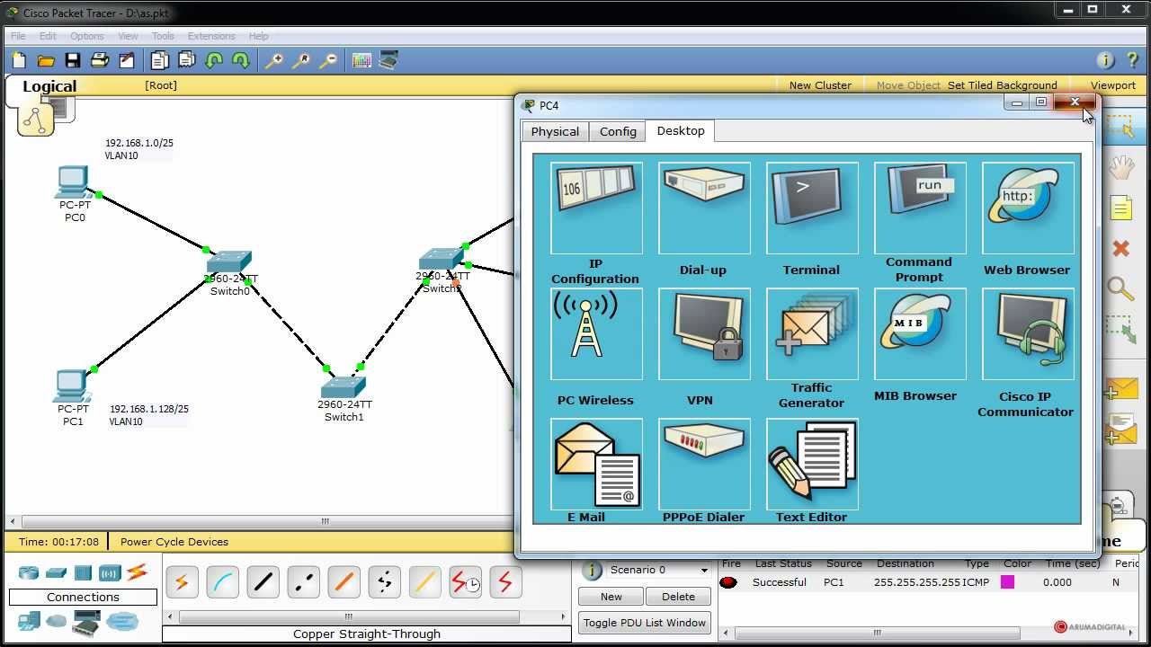Image resolution: width=1151 pixels, height=647 pixels.
Task: Click the info help icon in toolbar
Action: [x=1106, y=60]
